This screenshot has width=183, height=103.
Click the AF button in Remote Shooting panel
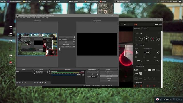coord(141,39)
